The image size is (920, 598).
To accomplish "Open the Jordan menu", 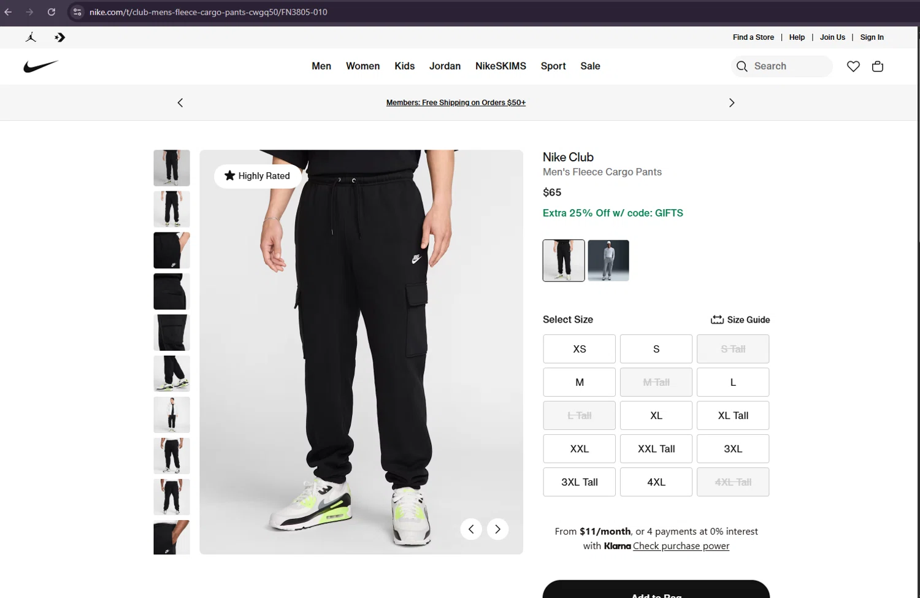I will point(445,66).
